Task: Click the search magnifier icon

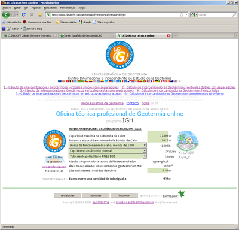Action: 234,15
